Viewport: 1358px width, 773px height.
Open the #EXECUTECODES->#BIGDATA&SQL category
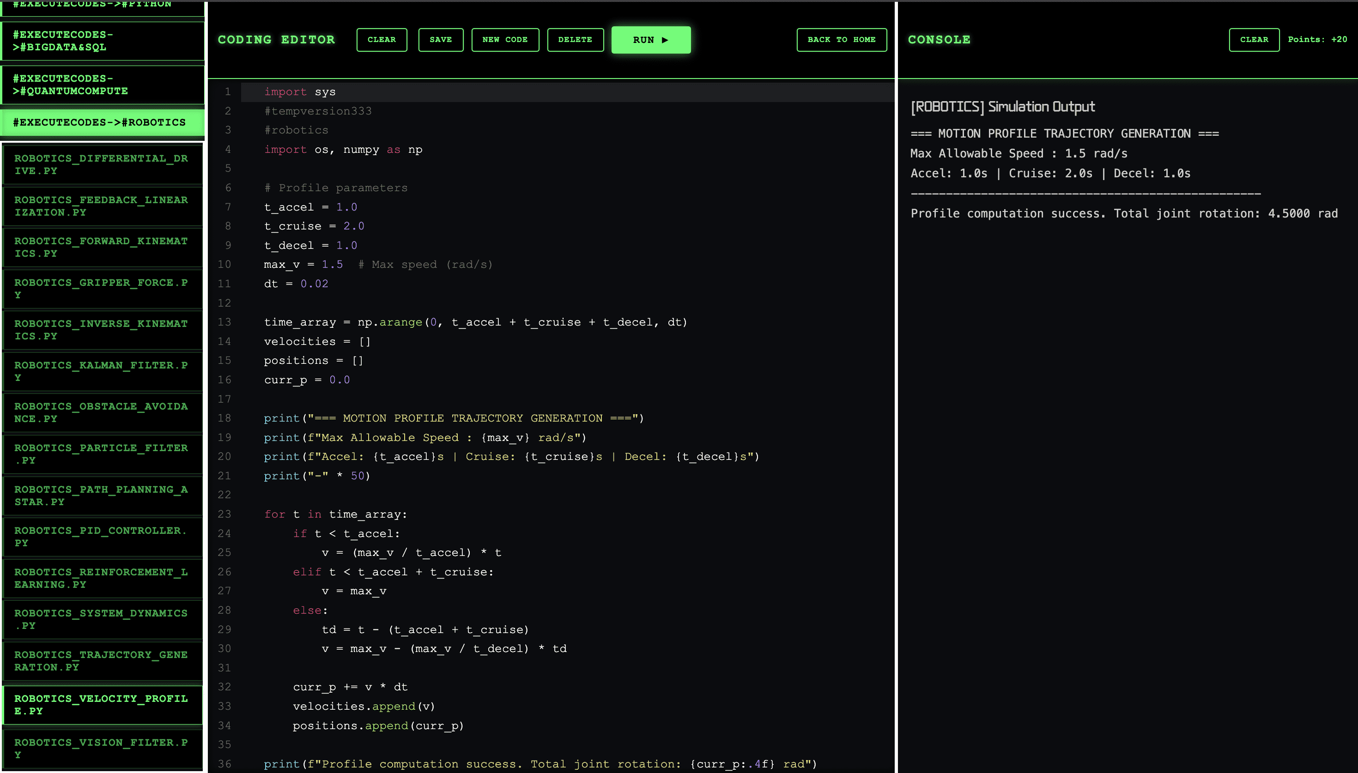click(x=103, y=41)
